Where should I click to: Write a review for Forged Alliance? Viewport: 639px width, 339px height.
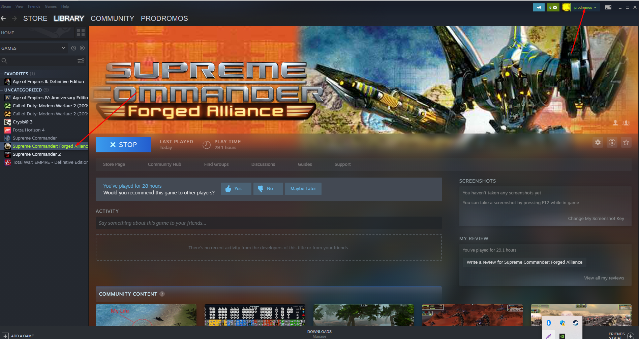pyautogui.click(x=524, y=262)
